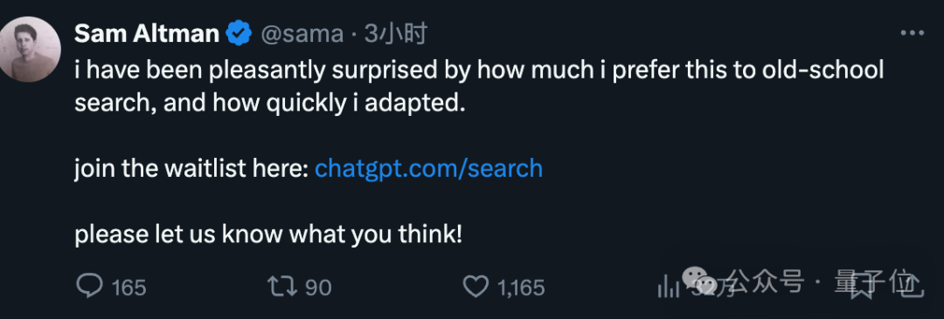
Task: Like the tweet with the heart icon
Action: tap(477, 287)
